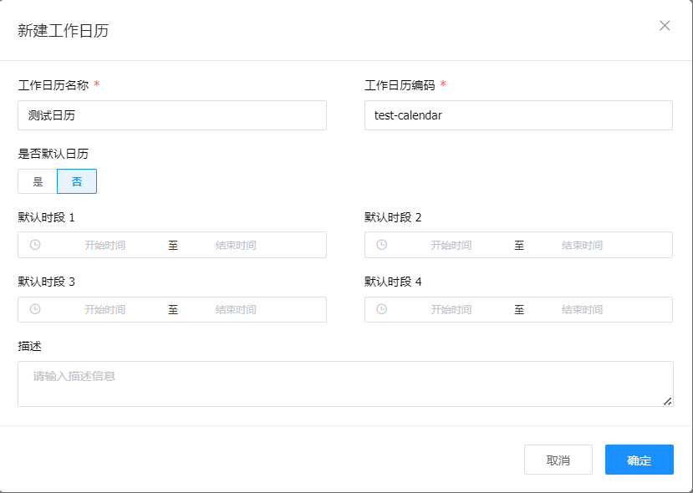
Task: Open 结束时间 picker for 默认时段 3
Action: click(x=236, y=309)
